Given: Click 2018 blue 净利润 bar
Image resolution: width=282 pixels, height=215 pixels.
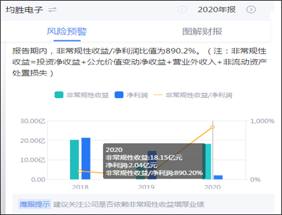Looking at the screenshot, I should click(86, 158).
